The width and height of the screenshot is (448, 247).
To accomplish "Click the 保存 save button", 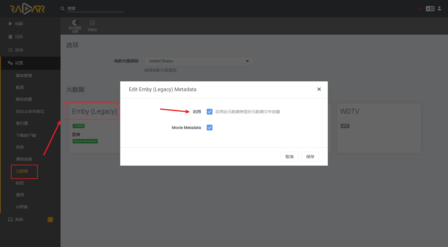I will tap(310, 156).
